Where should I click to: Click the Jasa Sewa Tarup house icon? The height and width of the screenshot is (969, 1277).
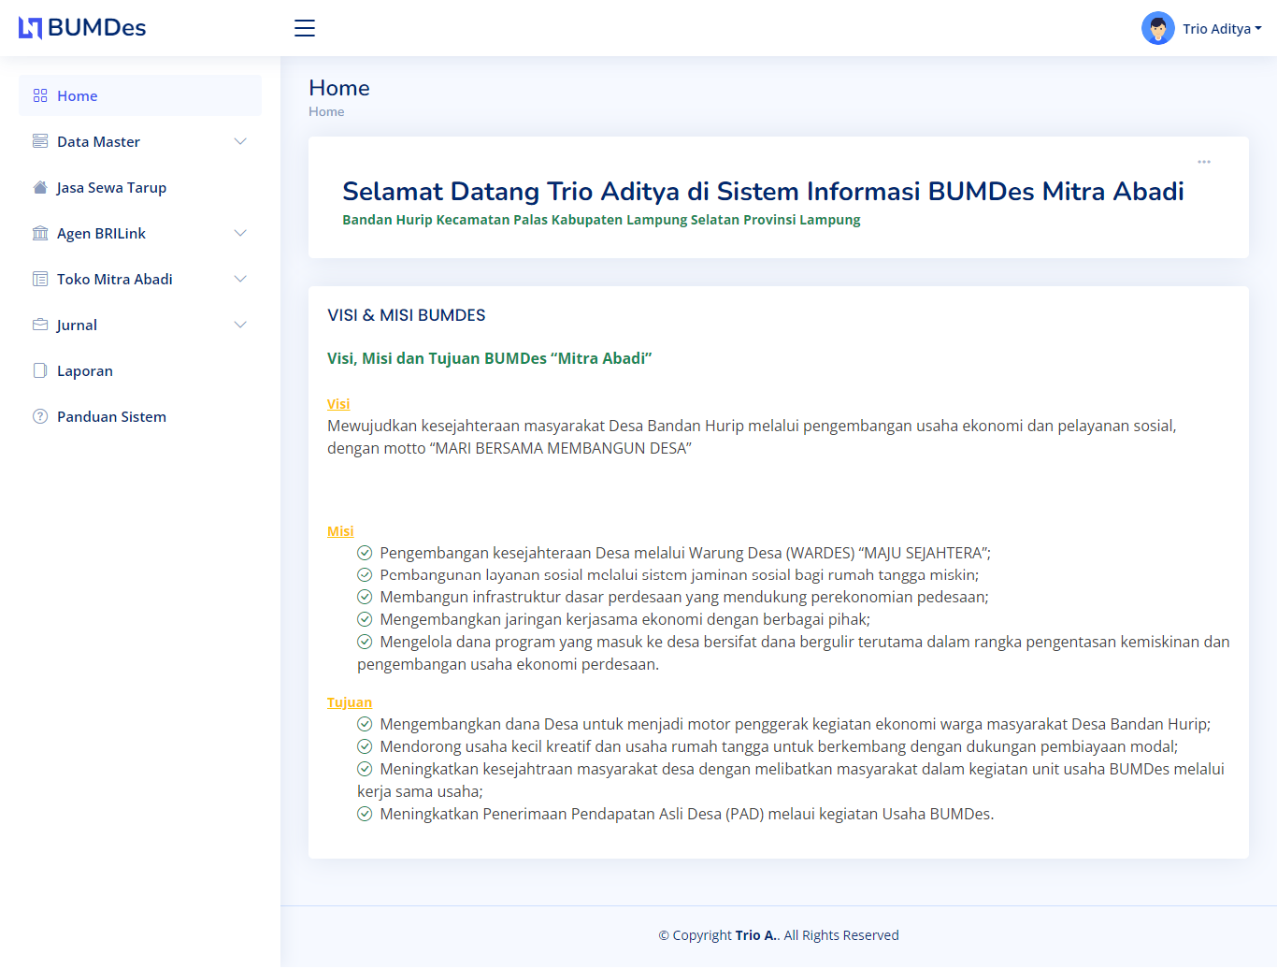click(x=40, y=187)
